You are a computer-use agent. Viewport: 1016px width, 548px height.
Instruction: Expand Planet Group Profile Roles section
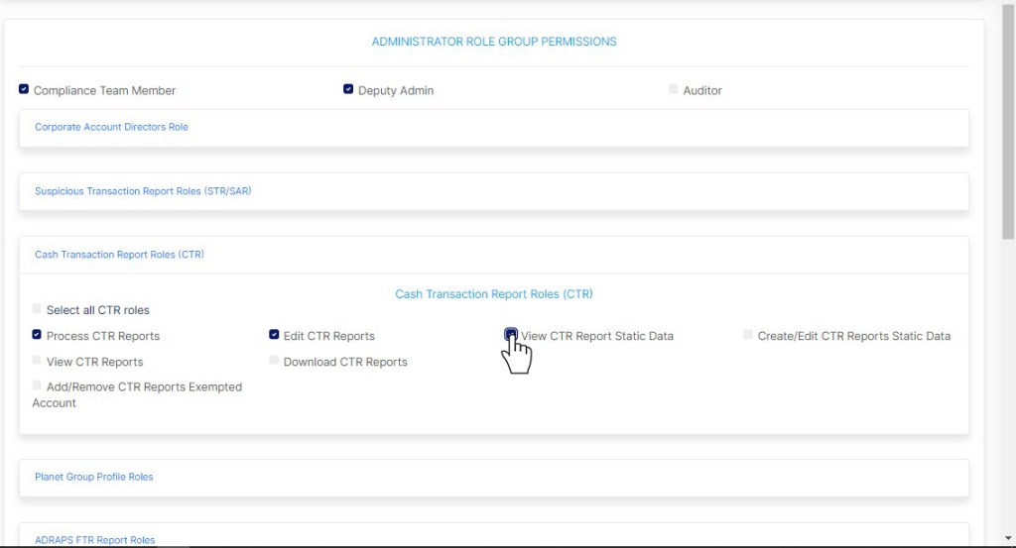(94, 477)
